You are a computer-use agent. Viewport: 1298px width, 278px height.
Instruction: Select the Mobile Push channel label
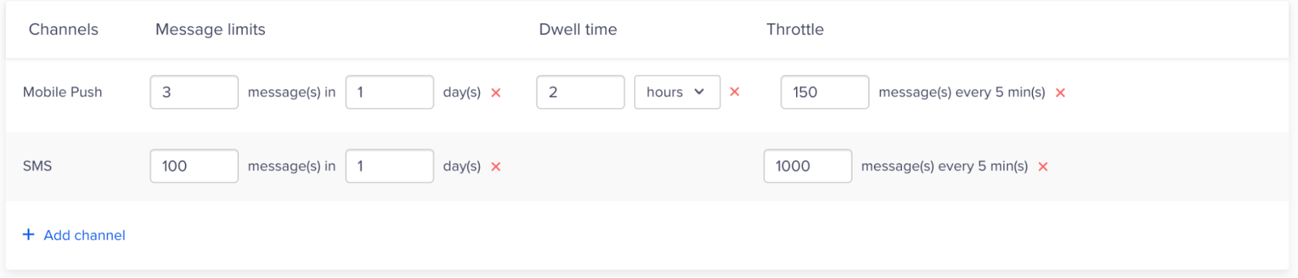pos(62,92)
